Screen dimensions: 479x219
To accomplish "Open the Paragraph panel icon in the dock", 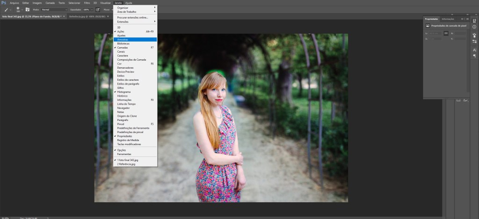I will (x=474, y=56).
